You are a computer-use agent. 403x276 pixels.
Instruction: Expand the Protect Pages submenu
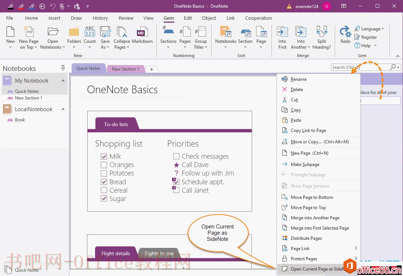[x=356, y=258]
